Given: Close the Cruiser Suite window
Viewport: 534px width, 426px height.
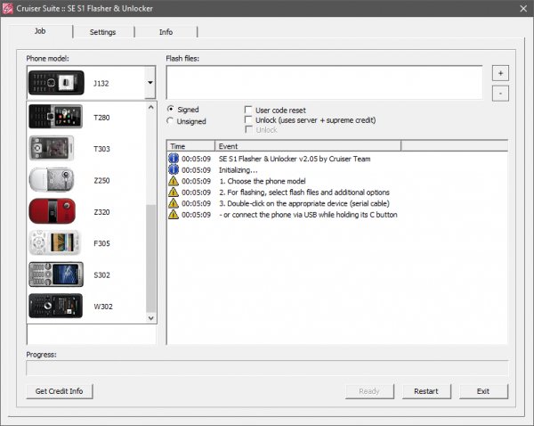Looking at the screenshot, I should [523, 9].
